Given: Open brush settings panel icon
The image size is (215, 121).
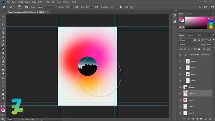Looking at the screenshot, I should click(x=27, y=7).
